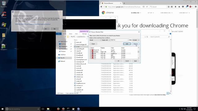Image resolution: width=198 pixels, height=111 pixels.
Task: Open the Procmon.exe desktop icon
Action: pyautogui.click(x=4, y=26)
